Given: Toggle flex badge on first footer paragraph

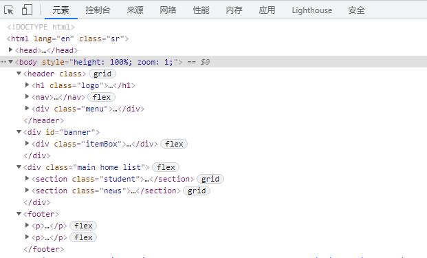Looking at the screenshot, I should click(83, 226).
